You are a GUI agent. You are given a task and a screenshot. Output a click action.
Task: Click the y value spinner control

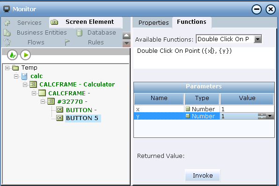tap(262, 116)
